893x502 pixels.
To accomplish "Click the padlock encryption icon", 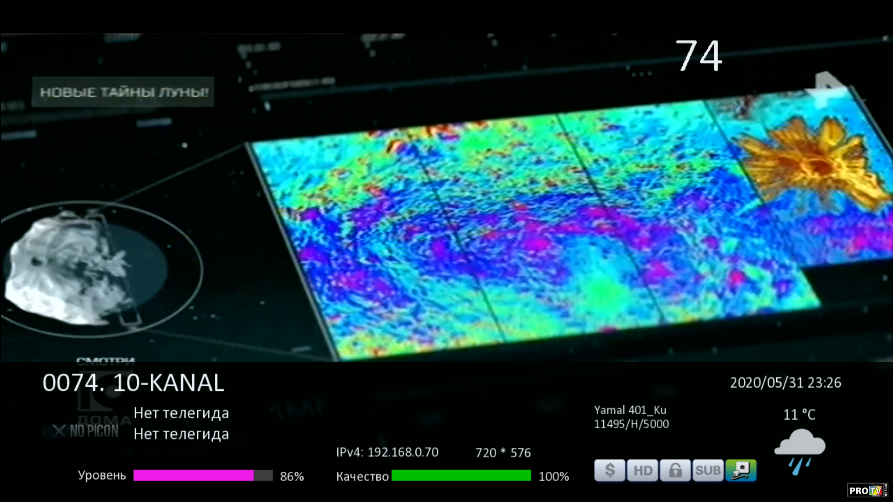I will (675, 470).
